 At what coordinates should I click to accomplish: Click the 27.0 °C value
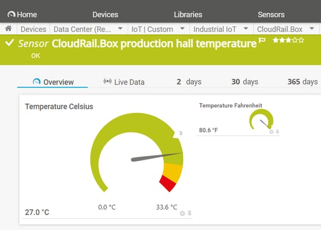(37, 212)
